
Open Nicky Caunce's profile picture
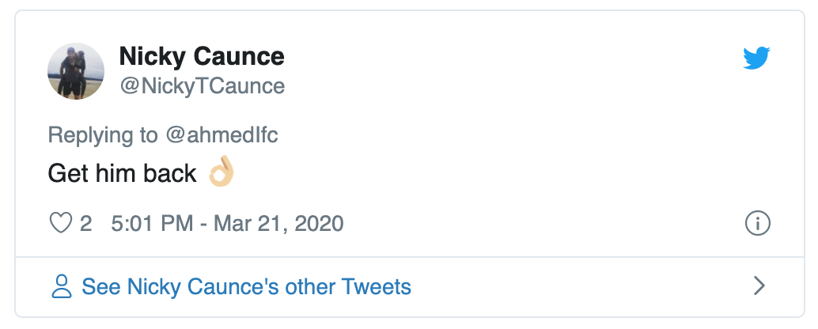(x=76, y=71)
